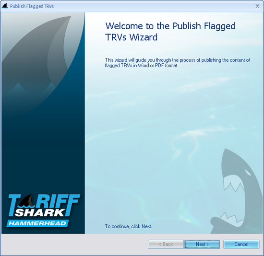264x256 pixels.
Task: Click the HAMMERHEAD banner badge
Action: coord(37,223)
